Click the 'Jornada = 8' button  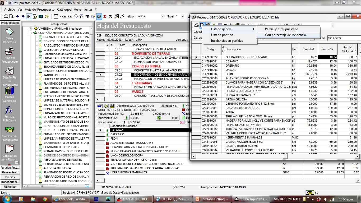point(169,106)
